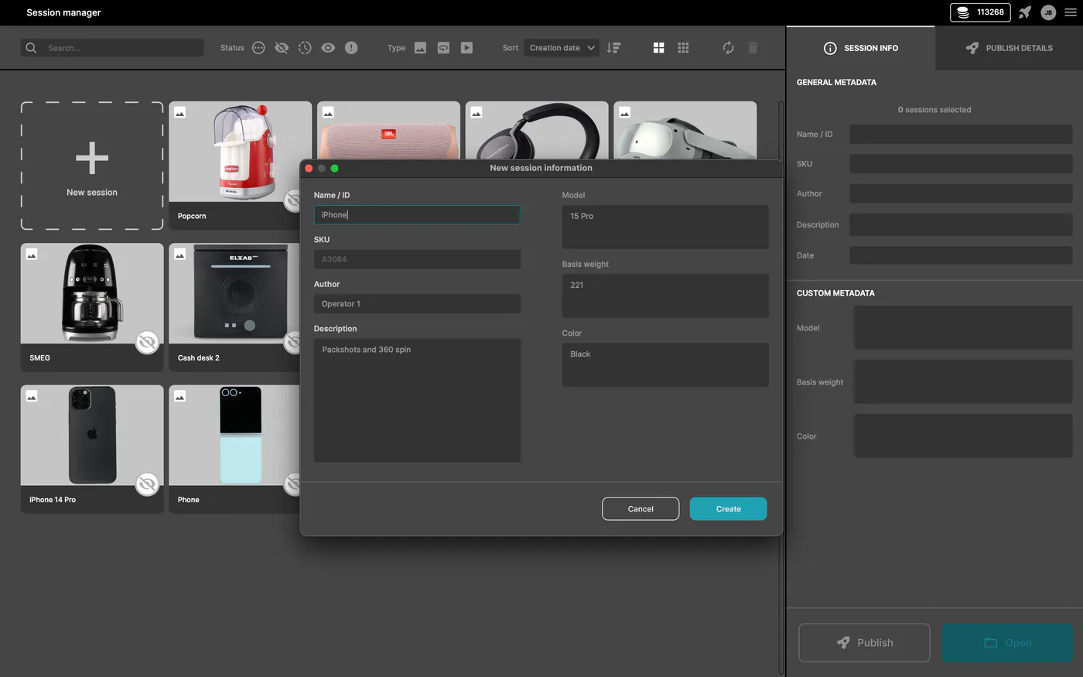Select the Popcorn session thumbnail
Viewport: 1083px width, 677px height.
pyautogui.click(x=241, y=152)
